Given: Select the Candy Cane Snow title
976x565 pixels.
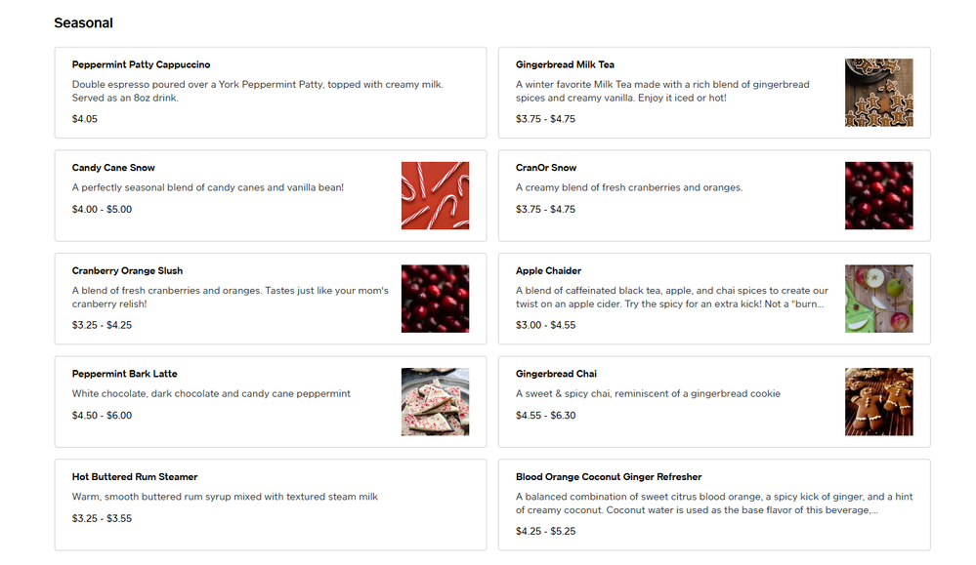Looking at the screenshot, I should (x=113, y=168).
